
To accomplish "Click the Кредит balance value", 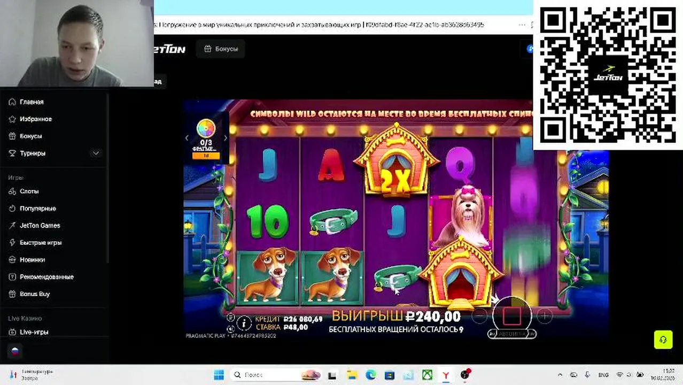I will coord(303,319).
